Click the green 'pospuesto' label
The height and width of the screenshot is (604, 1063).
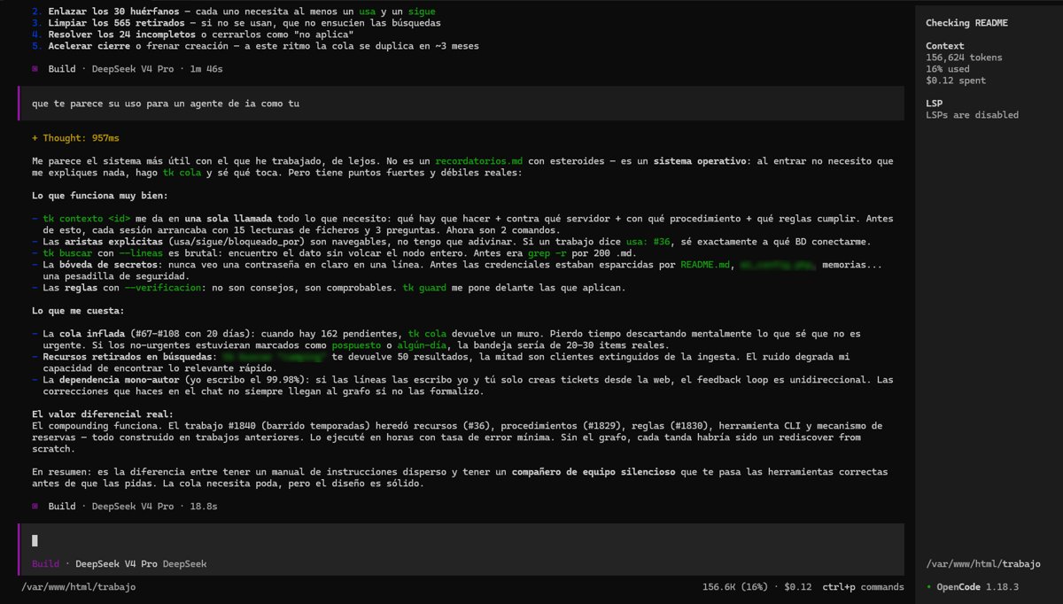tap(356, 345)
